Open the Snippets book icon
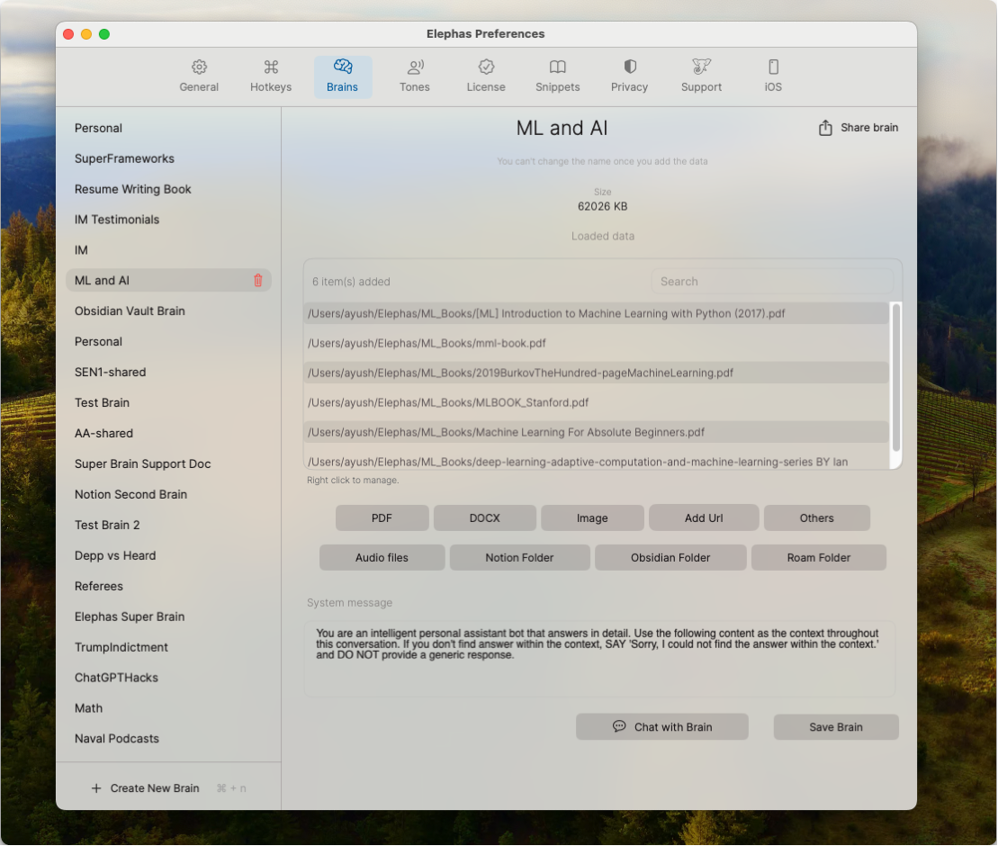The height and width of the screenshot is (846, 998). [x=558, y=67]
